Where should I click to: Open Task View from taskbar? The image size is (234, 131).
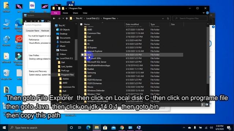tap(80, 128)
